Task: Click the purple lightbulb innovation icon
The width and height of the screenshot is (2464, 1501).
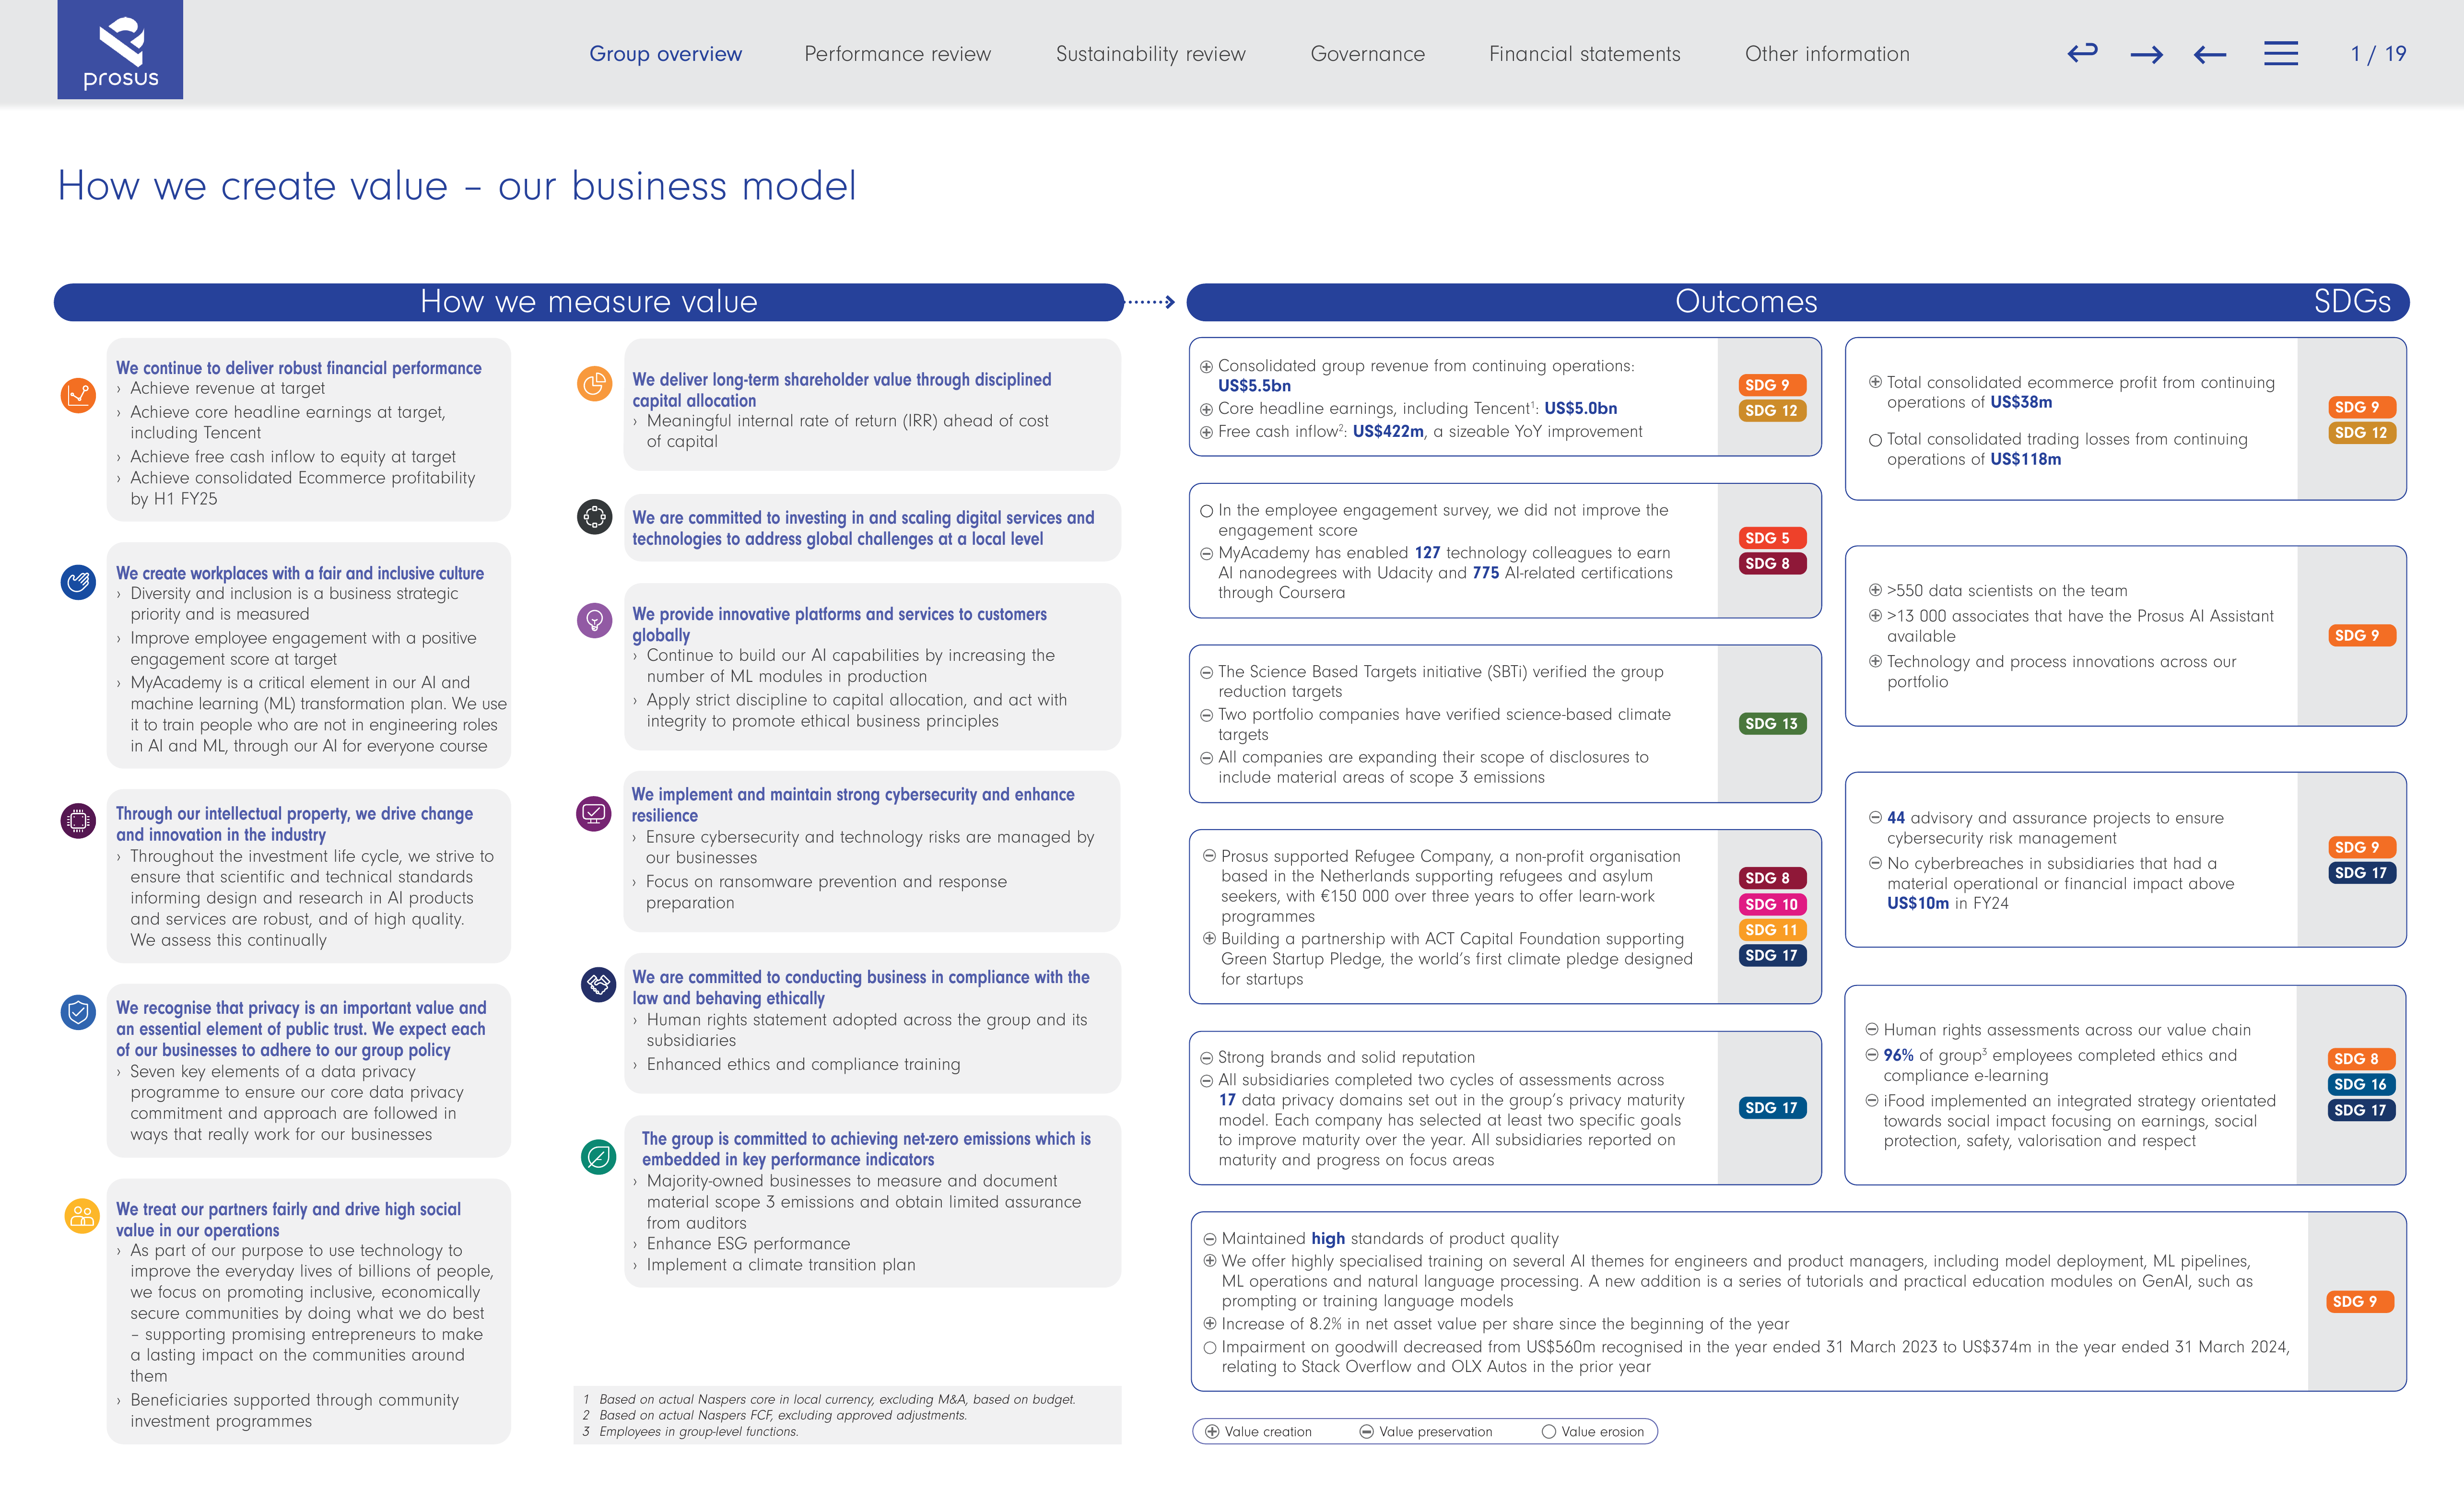Action: 594,620
